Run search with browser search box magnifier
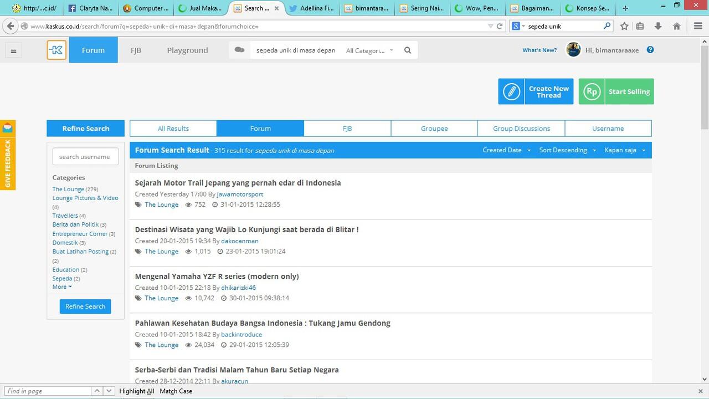This screenshot has height=399, width=709. point(607,26)
